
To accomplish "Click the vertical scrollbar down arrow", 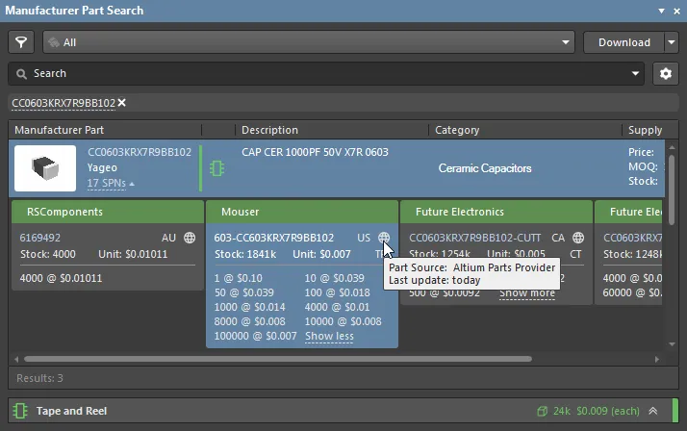I will point(672,344).
